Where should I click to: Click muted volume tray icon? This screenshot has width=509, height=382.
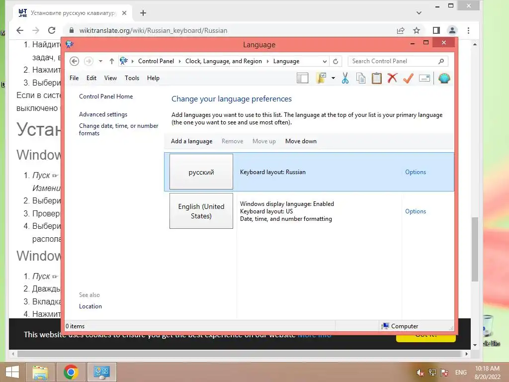tap(420, 373)
